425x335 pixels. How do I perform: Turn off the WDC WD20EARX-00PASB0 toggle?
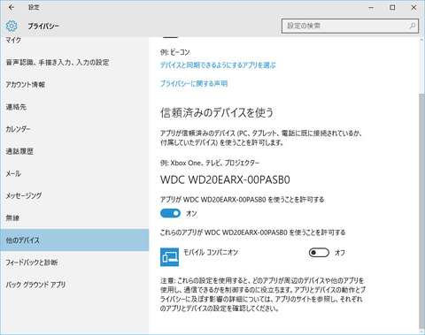click(170, 213)
